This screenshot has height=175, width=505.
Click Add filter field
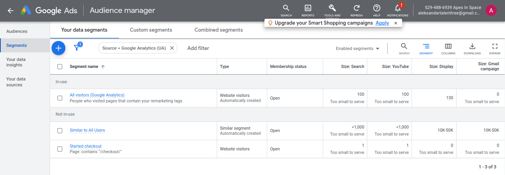click(198, 48)
